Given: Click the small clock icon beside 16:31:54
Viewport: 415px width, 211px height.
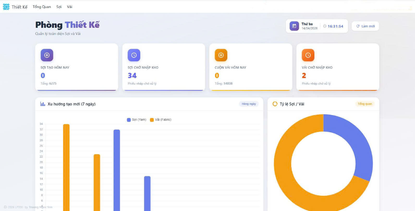Looking at the screenshot, I should (325, 26).
